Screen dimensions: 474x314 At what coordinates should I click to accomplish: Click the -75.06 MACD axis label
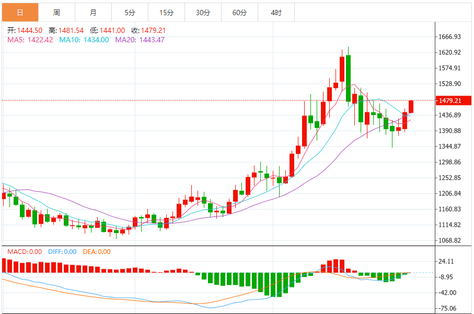coord(447,309)
